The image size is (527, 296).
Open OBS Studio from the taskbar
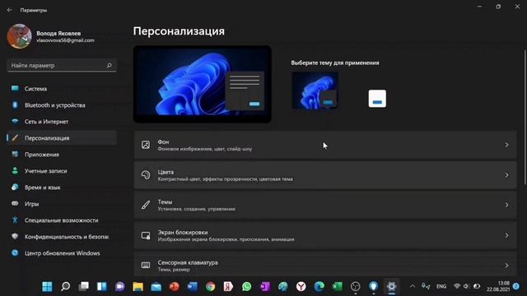click(x=356, y=286)
